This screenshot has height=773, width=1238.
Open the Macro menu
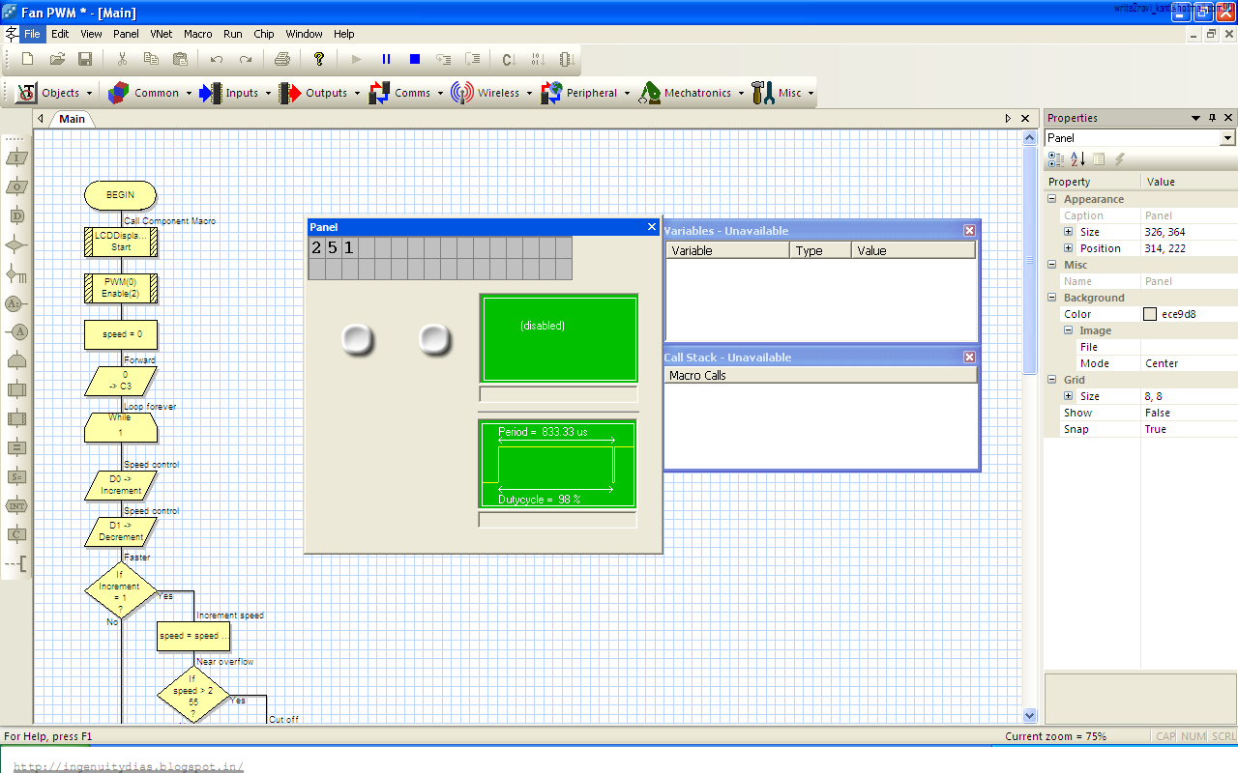point(197,34)
